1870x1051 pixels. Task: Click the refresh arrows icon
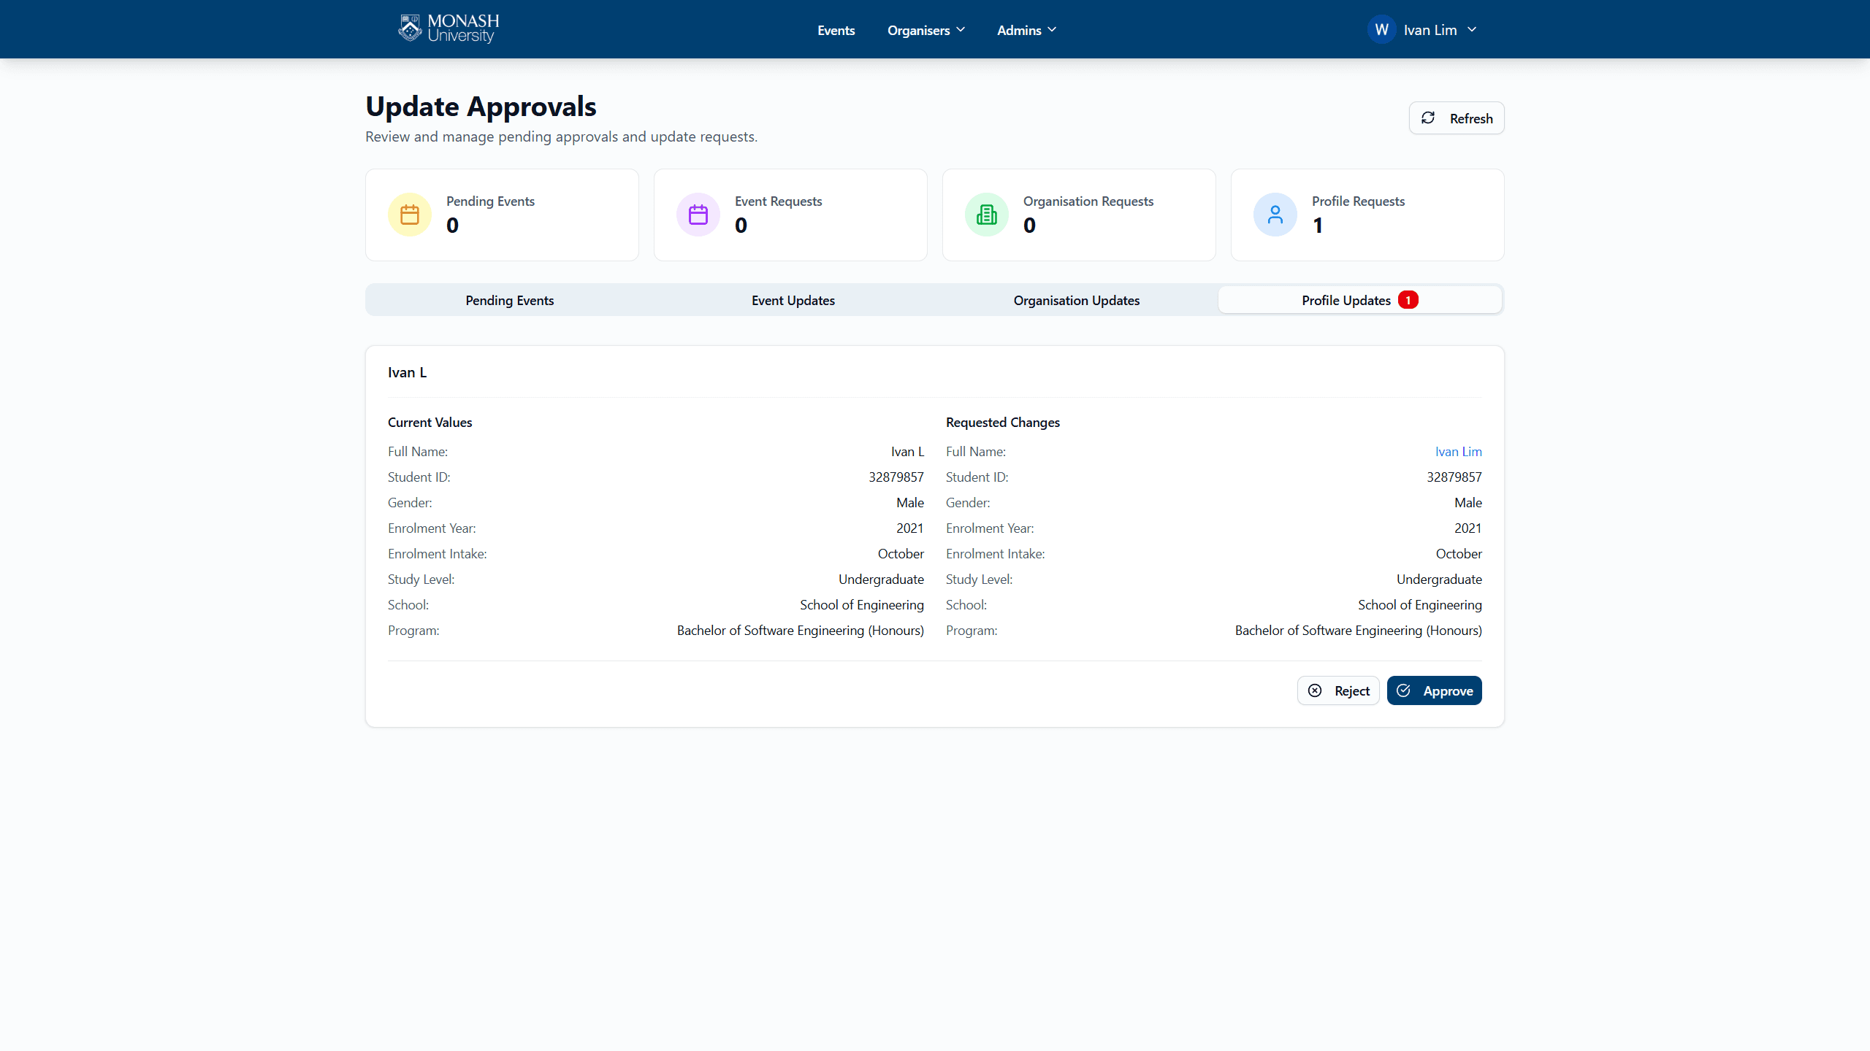pos(1428,118)
